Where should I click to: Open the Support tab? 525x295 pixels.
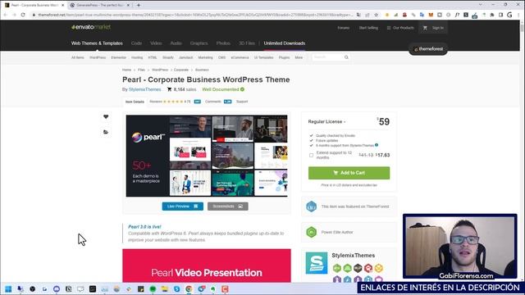[x=242, y=102]
